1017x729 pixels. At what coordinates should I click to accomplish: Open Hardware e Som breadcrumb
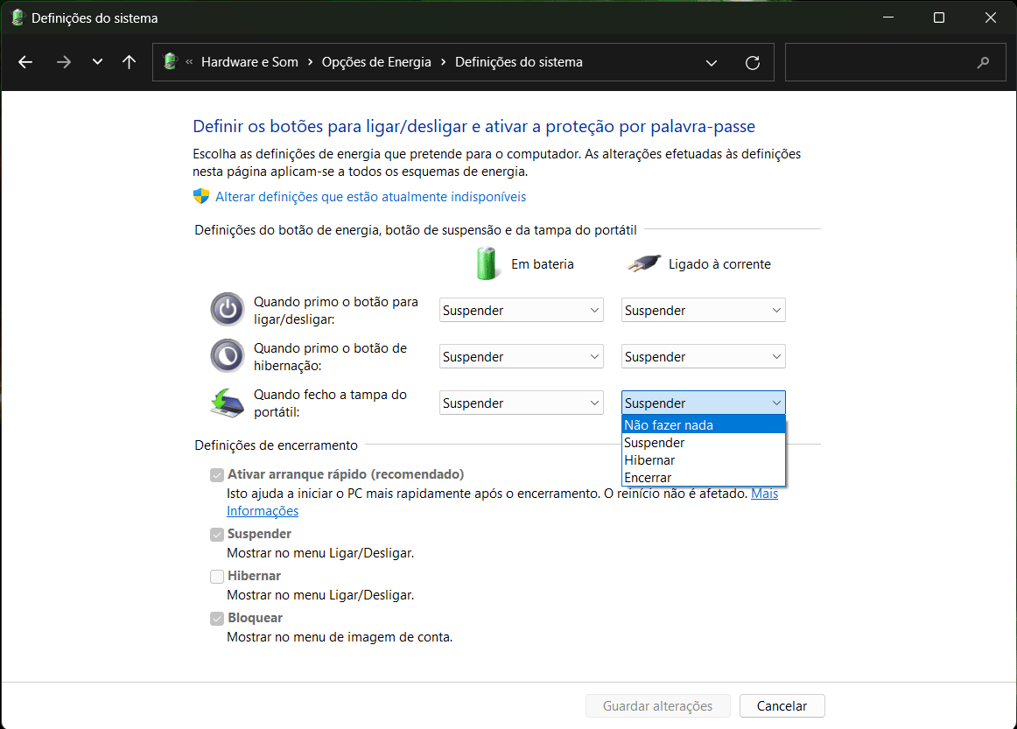point(249,62)
